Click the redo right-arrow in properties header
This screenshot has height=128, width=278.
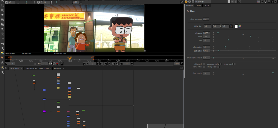(x=236, y=2)
